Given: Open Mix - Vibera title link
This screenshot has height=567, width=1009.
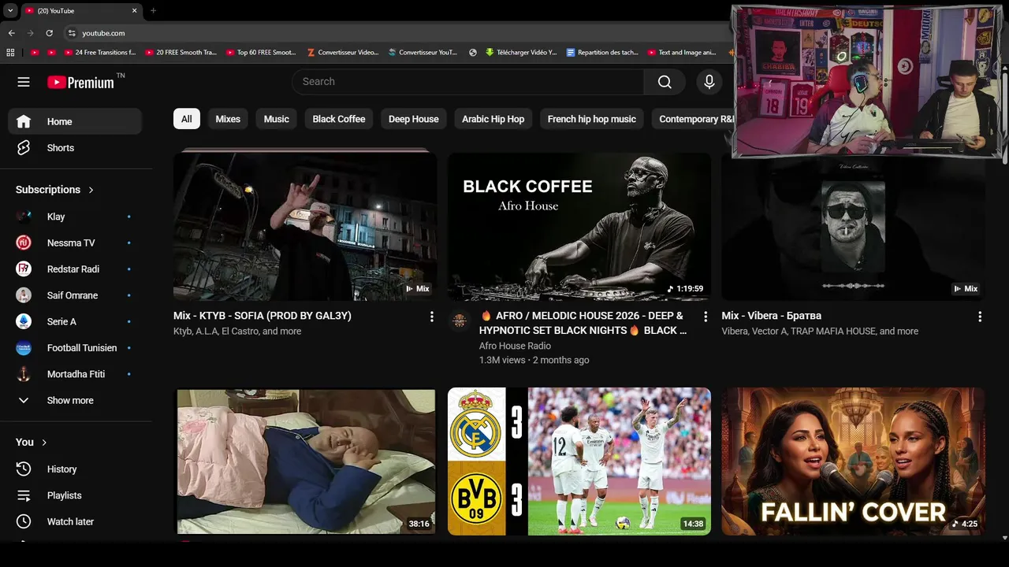Looking at the screenshot, I should click(x=772, y=316).
